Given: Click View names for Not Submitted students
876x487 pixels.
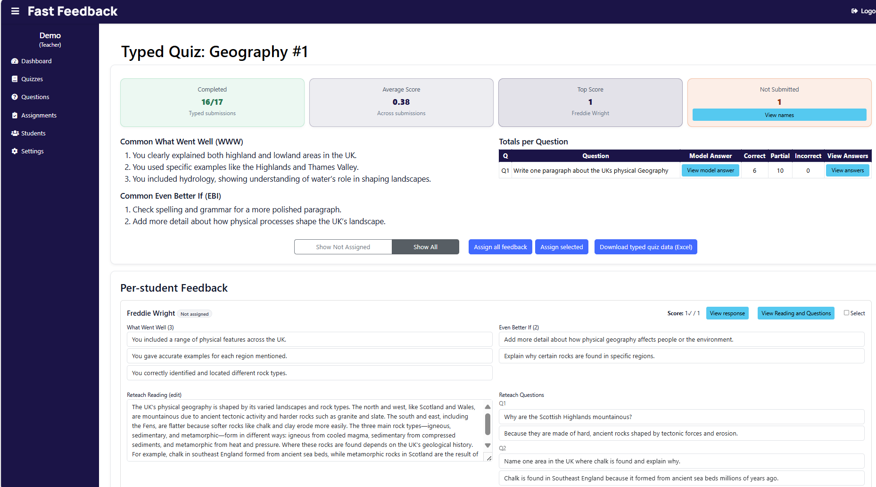Looking at the screenshot, I should (779, 115).
